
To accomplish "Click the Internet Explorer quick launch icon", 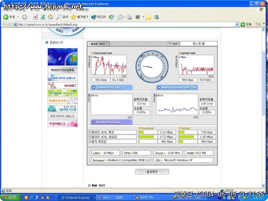I will [x=32, y=197].
